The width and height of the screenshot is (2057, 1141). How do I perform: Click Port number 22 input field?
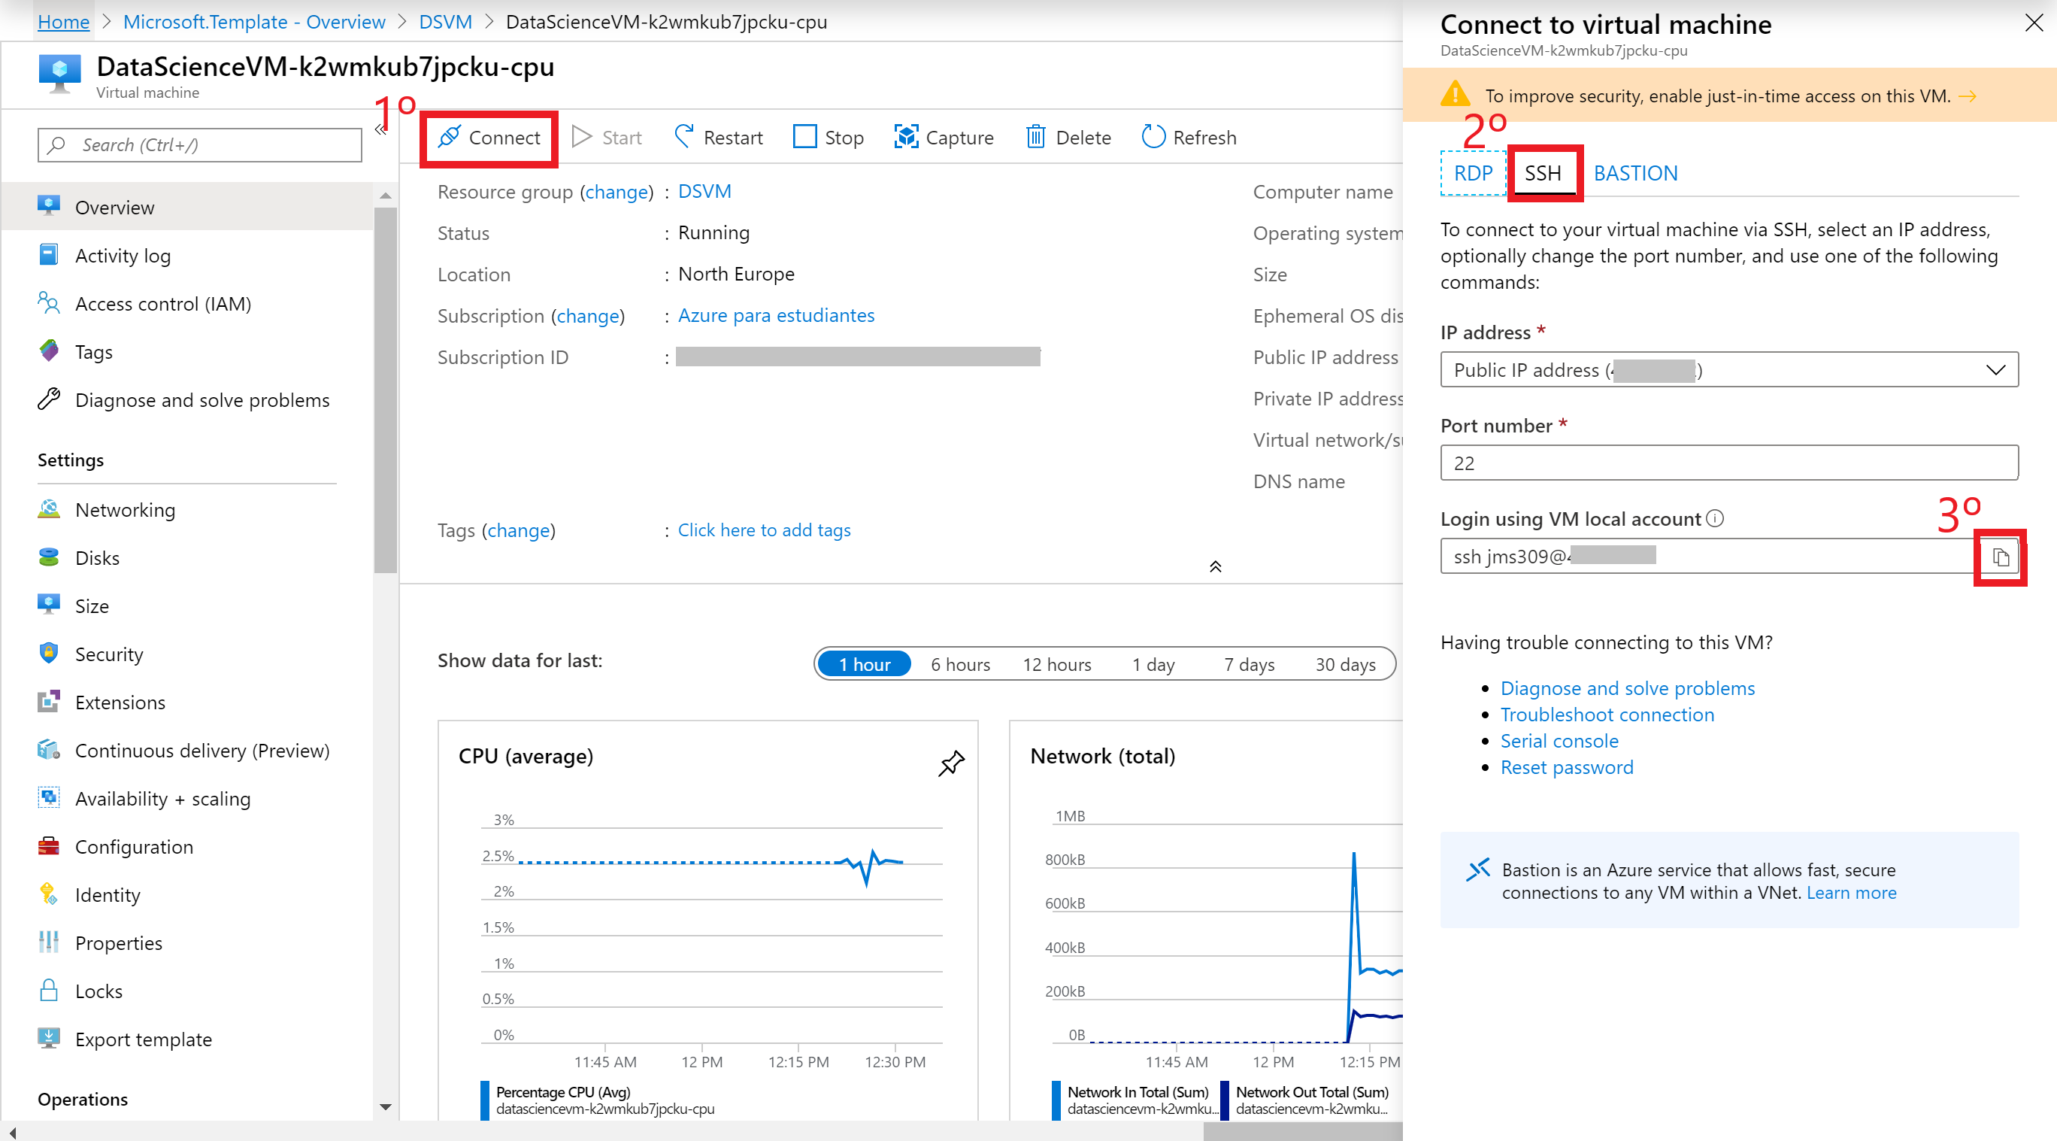[1730, 464]
